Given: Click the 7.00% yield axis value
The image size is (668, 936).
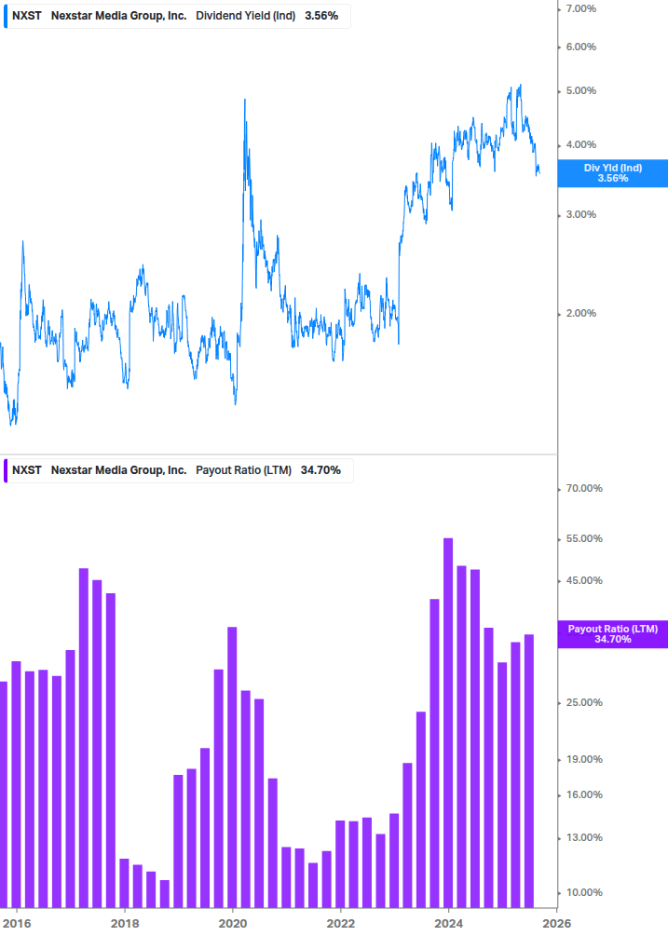Looking at the screenshot, I should tap(580, 9).
